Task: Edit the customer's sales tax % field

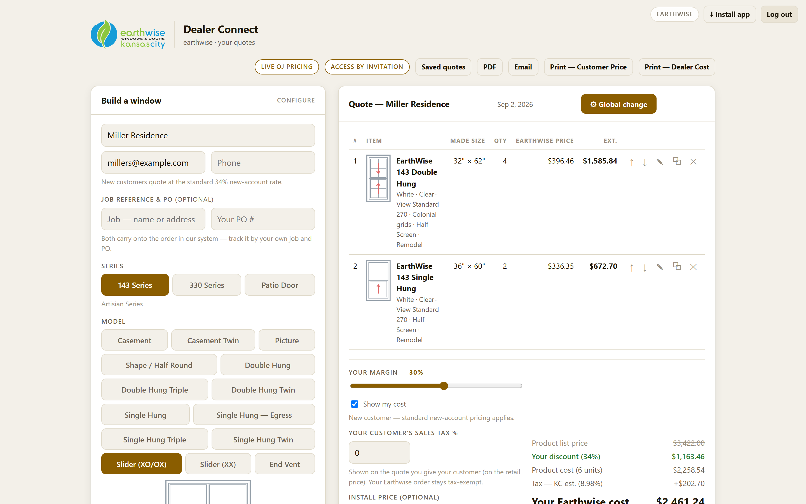Action: point(379,453)
